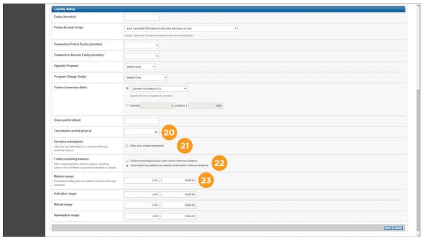Click the Expiry (months) input field
Image resolution: width=425 pixels, height=241 pixels.
[x=141, y=18]
